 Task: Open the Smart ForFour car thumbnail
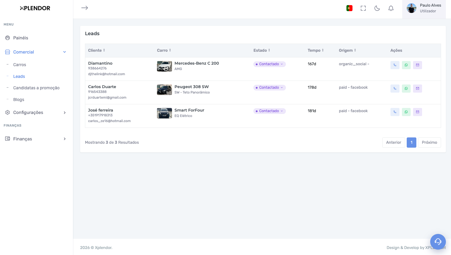coord(164,113)
